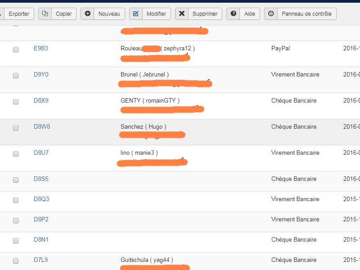Click Chèque Bancaire in D8S5 row
The width and height of the screenshot is (360, 270).
pyautogui.click(x=294, y=179)
